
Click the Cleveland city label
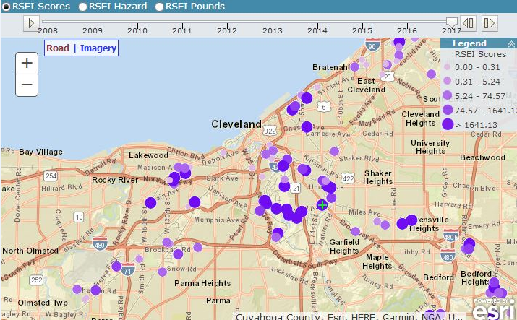[236, 124]
